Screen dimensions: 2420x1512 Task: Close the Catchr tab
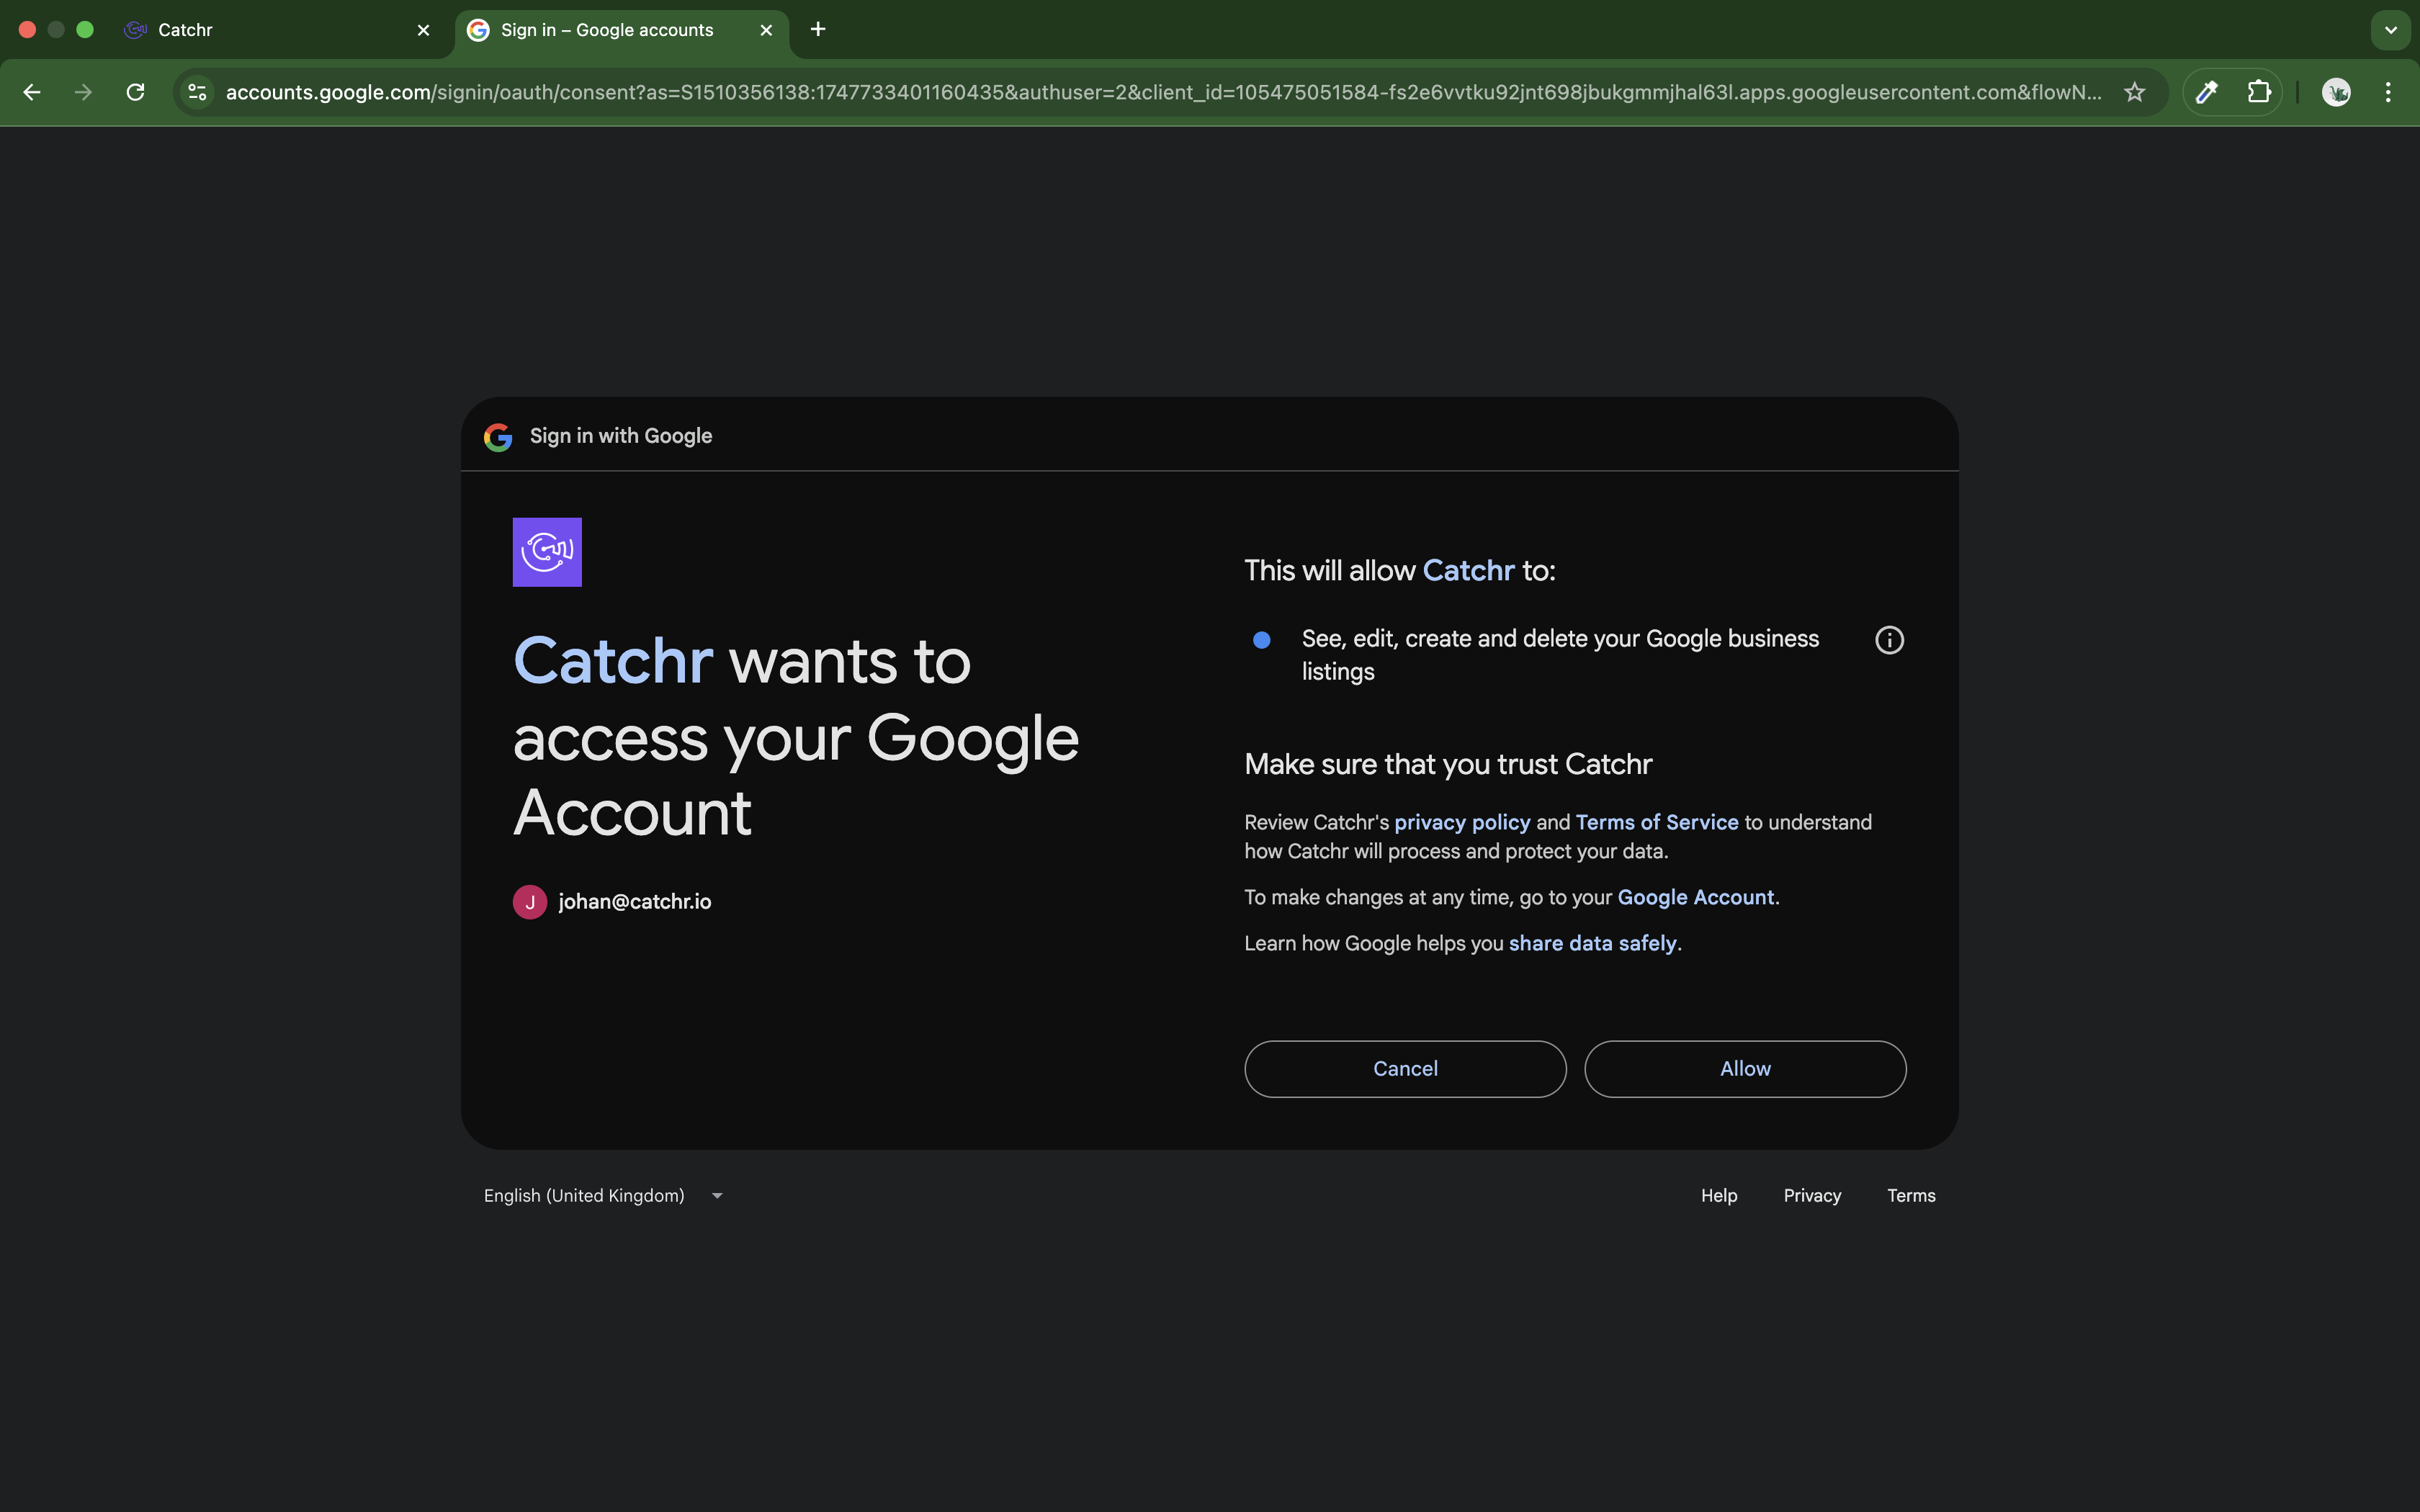pos(423,30)
